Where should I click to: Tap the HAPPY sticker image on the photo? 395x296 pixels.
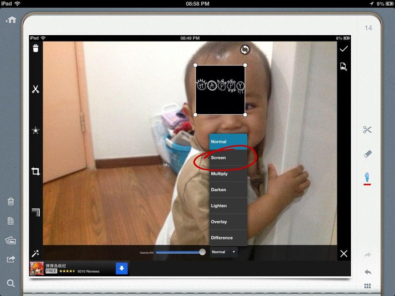[220, 89]
